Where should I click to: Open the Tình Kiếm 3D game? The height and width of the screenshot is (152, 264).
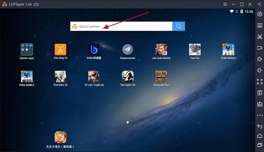click(60, 76)
